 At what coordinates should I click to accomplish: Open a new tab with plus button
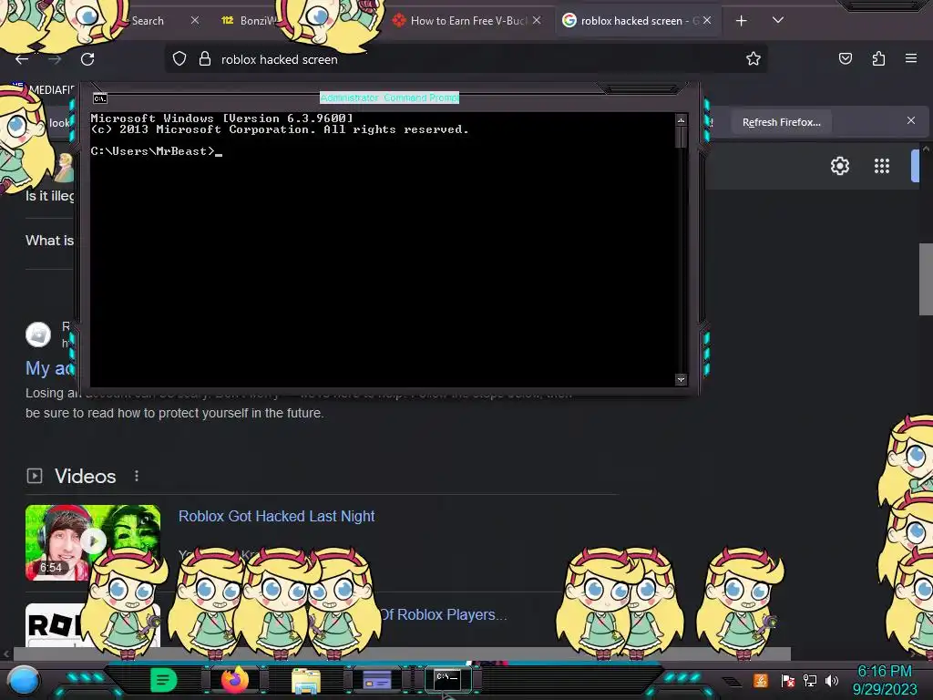tap(742, 21)
